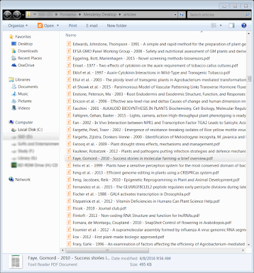Expand the Open with dropdown arrow
Viewport: 254px width, 273px height.
click(58, 26)
